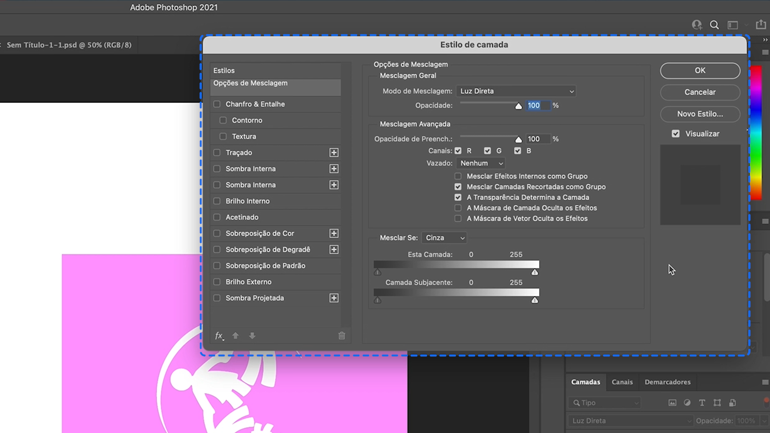Click the fx effects icon
This screenshot has height=433, width=770.
pos(219,335)
